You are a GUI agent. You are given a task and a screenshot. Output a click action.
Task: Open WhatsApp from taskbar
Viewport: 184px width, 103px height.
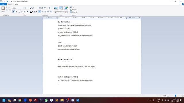[x=46, y=100]
